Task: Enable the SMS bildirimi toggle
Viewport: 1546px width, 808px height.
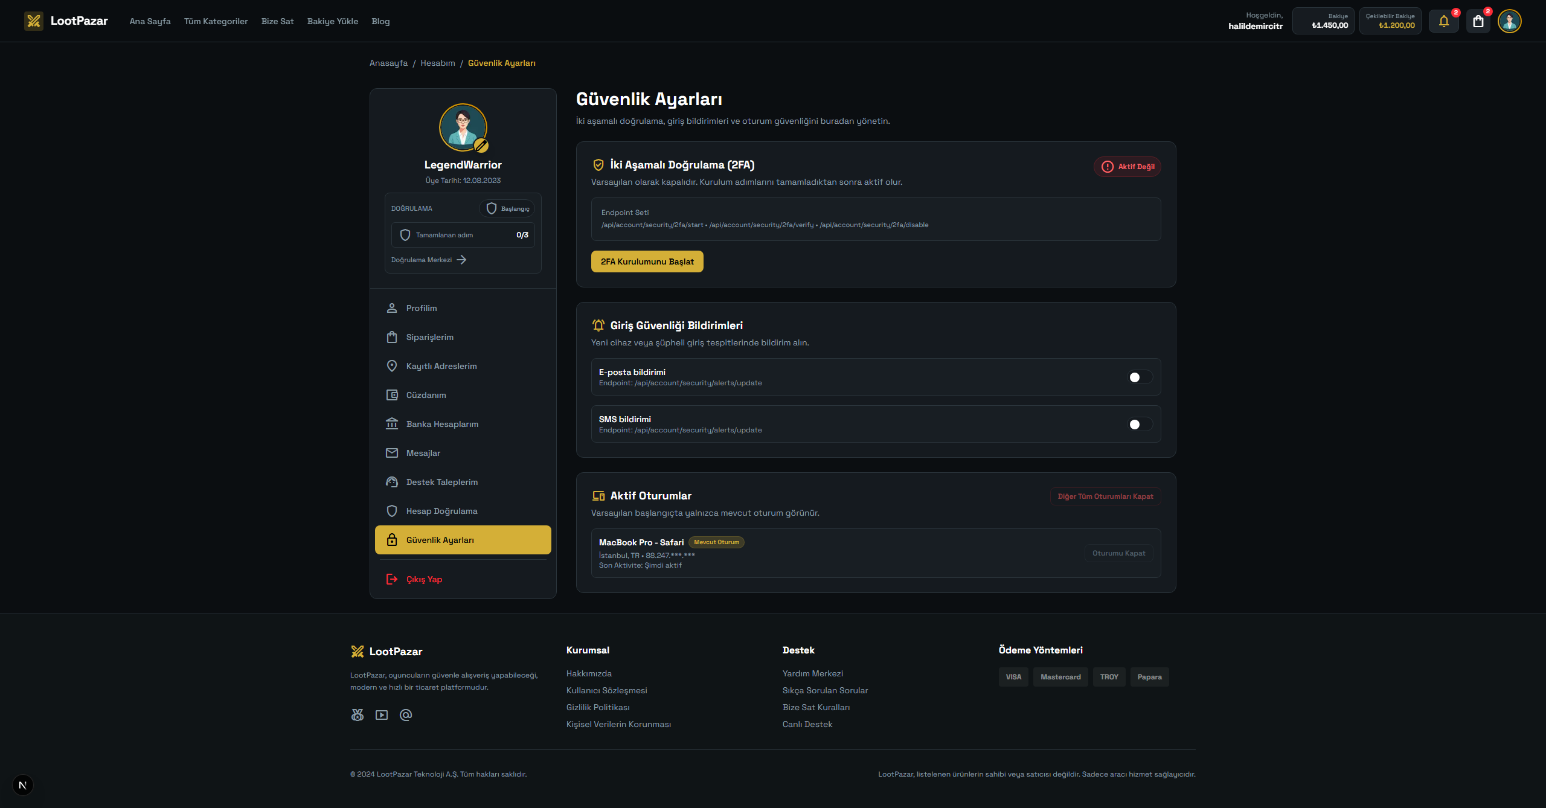Action: click(1140, 425)
